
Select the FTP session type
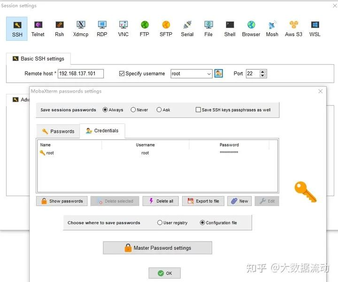pos(145,29)
